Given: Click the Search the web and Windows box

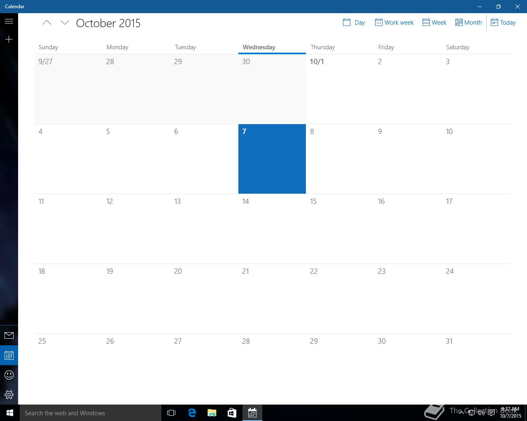Looking at the screenshot, I should pos(91,413).
